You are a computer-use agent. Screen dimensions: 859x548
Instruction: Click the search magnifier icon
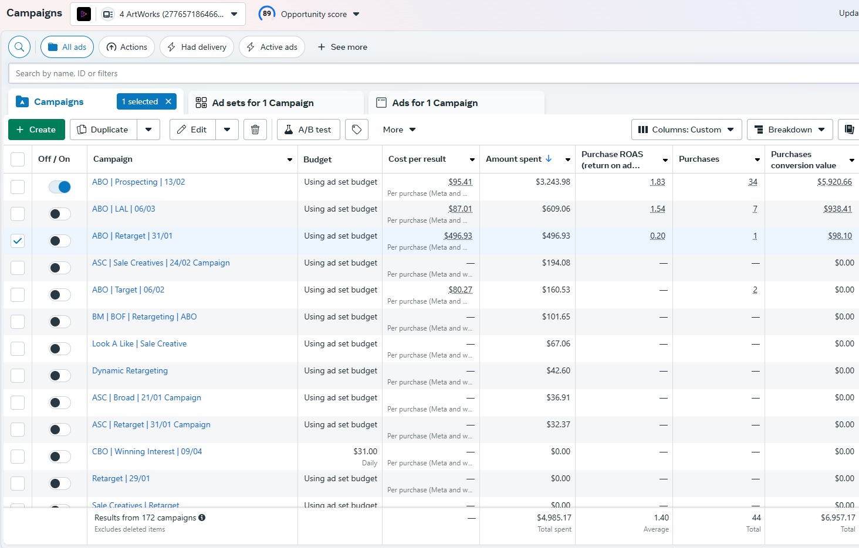coord(19,47)
